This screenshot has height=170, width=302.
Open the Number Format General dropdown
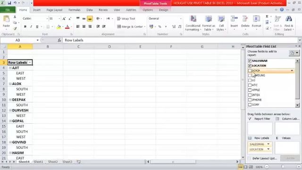pyautogui.click(x=181, y=19)
